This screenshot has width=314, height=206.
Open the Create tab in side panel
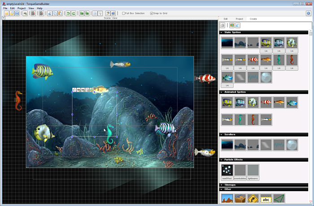[x=253, y=19]
